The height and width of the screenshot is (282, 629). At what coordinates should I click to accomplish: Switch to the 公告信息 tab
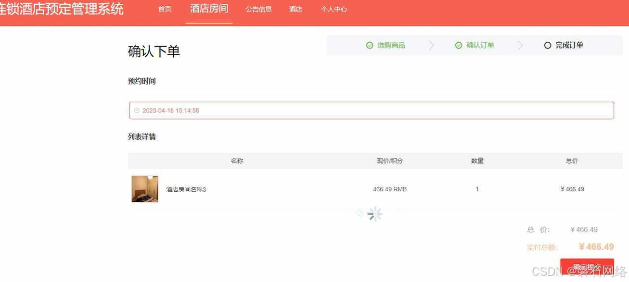coord(258,8)
